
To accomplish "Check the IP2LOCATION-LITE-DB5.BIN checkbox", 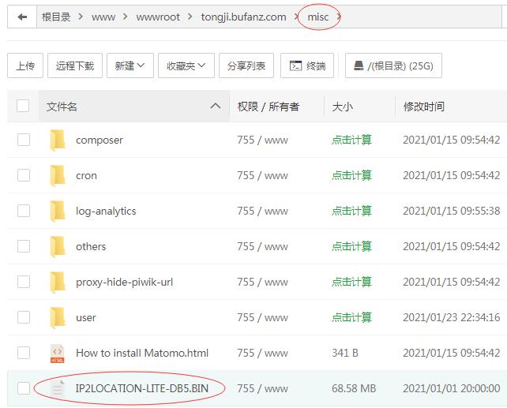I will coord(24,388).
